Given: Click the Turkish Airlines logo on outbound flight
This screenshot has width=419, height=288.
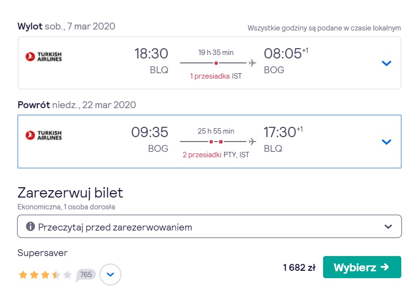Looking at the screenshot, I should (x=44, y=57).
